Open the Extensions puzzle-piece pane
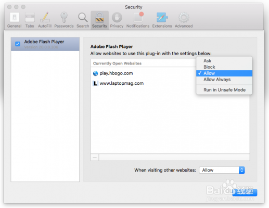The image size is (269, 208). point(162,20)
